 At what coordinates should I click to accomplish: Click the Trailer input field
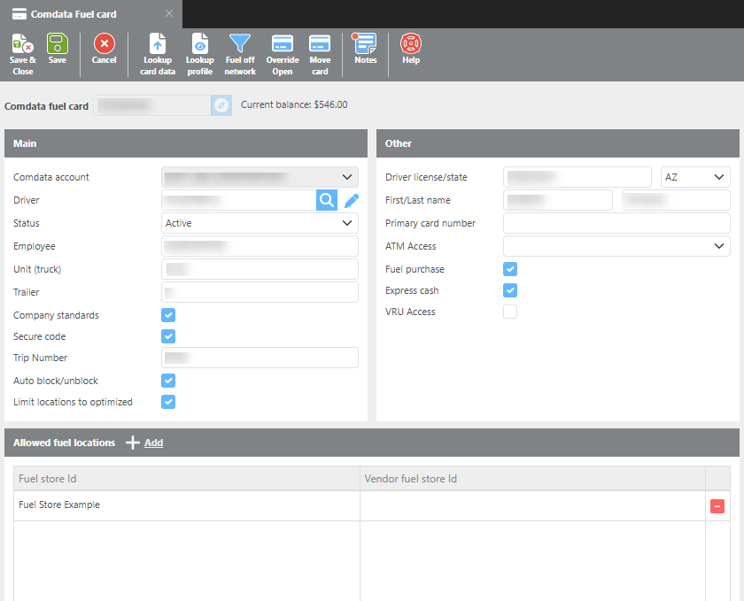[x=260, y=292]
